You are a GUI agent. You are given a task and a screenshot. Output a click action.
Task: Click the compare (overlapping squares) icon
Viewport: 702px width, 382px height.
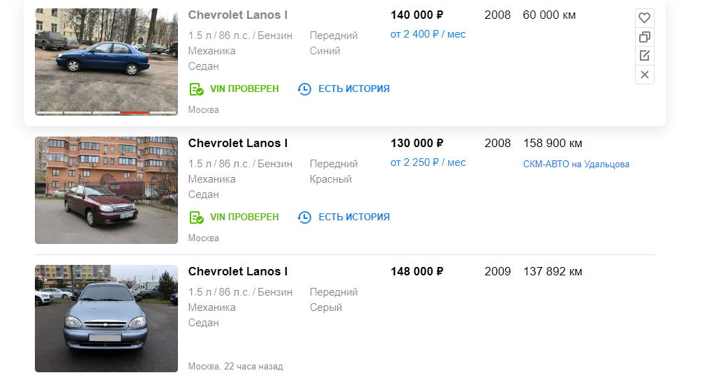(644, 37)
